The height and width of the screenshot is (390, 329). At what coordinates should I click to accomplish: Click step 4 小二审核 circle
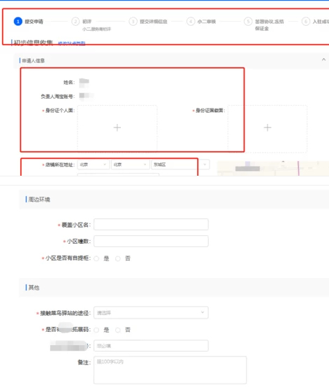coord(191,22)
